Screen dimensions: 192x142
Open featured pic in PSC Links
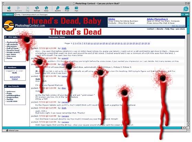[12, 42]
